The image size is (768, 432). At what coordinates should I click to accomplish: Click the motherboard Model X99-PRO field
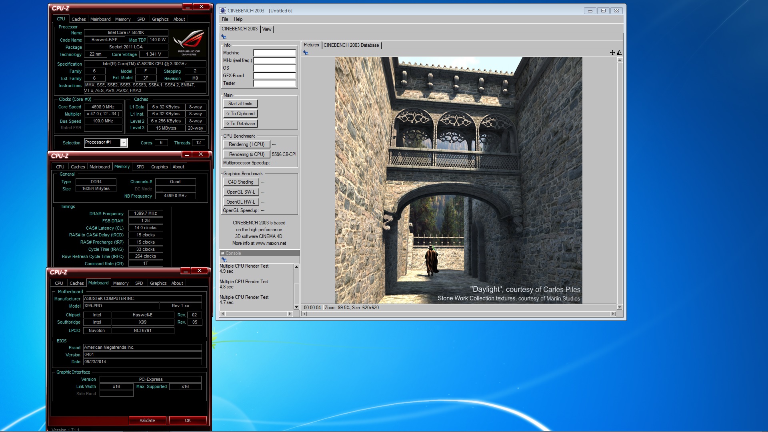[121, 306]
